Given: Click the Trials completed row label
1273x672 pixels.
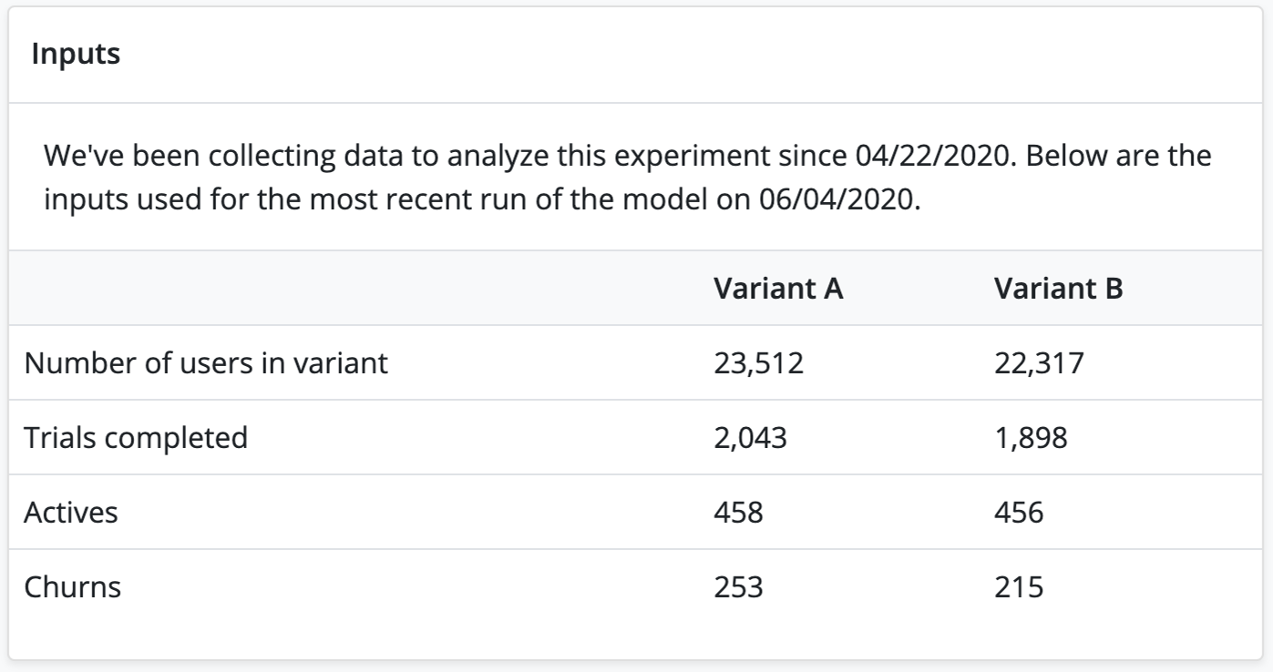Looking at the screenshot, I should [x=136, y=438].
